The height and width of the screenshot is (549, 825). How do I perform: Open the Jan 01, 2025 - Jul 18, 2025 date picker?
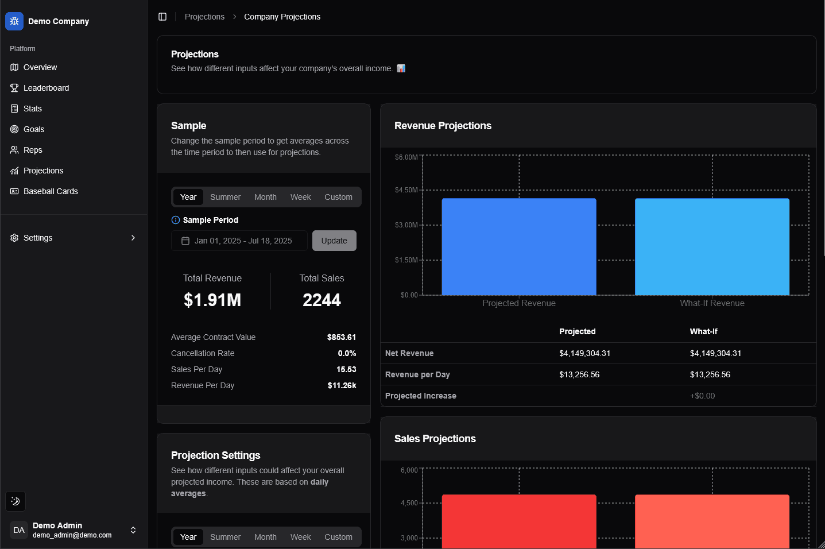[239, 241]
